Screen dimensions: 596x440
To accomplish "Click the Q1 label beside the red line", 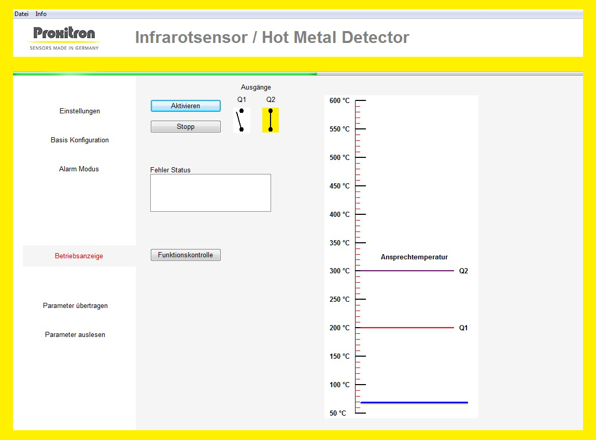I will 463,328.
